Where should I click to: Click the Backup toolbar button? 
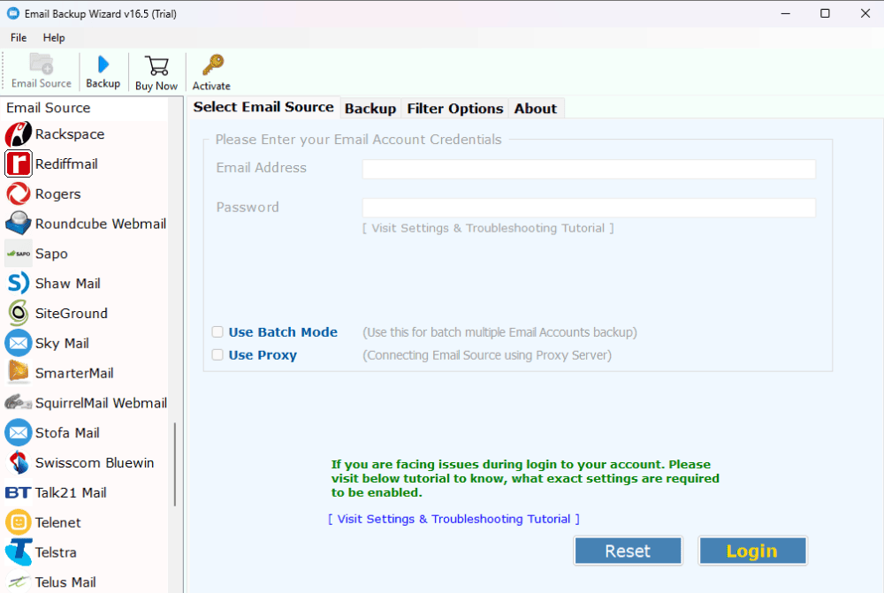pyautogui.click(x=103, y=71)
